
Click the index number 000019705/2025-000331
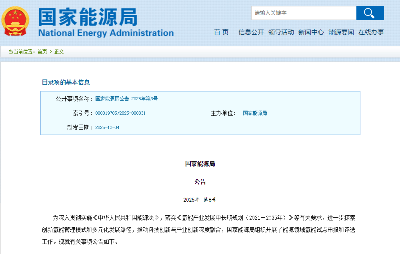(120, 113)
